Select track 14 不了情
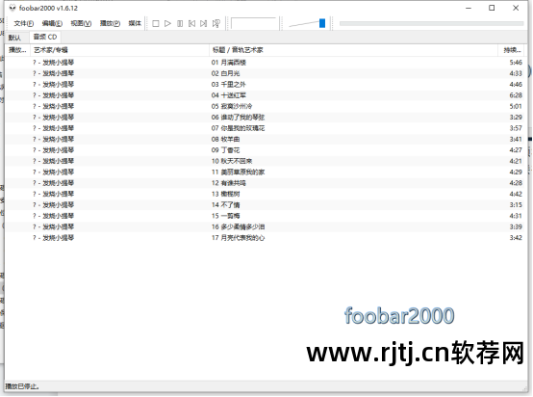The width and height of the screenshot is (533, 397). pyautogui.click(x=265, y=204)
